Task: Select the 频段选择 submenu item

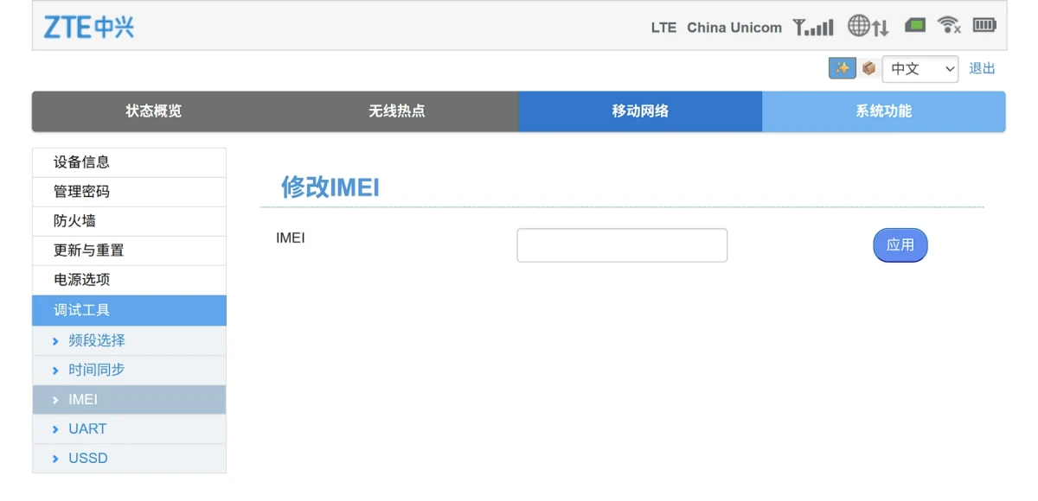Action: [x=129, y=340]
